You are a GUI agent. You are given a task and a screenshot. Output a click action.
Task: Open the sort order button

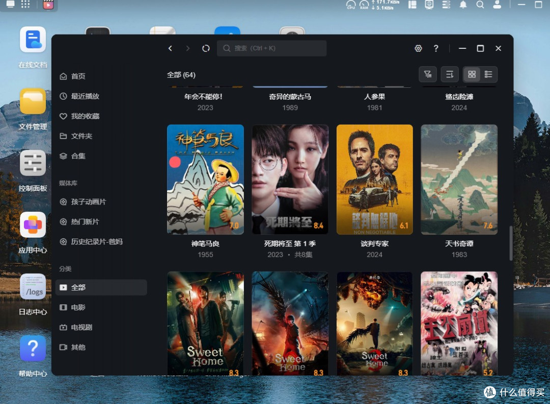(449, 74)
